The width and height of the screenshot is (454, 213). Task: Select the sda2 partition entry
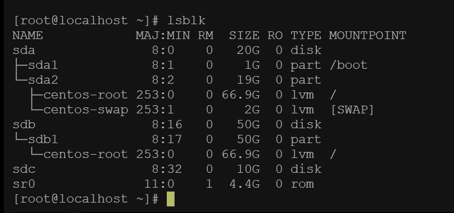click(x=43, y=80)
